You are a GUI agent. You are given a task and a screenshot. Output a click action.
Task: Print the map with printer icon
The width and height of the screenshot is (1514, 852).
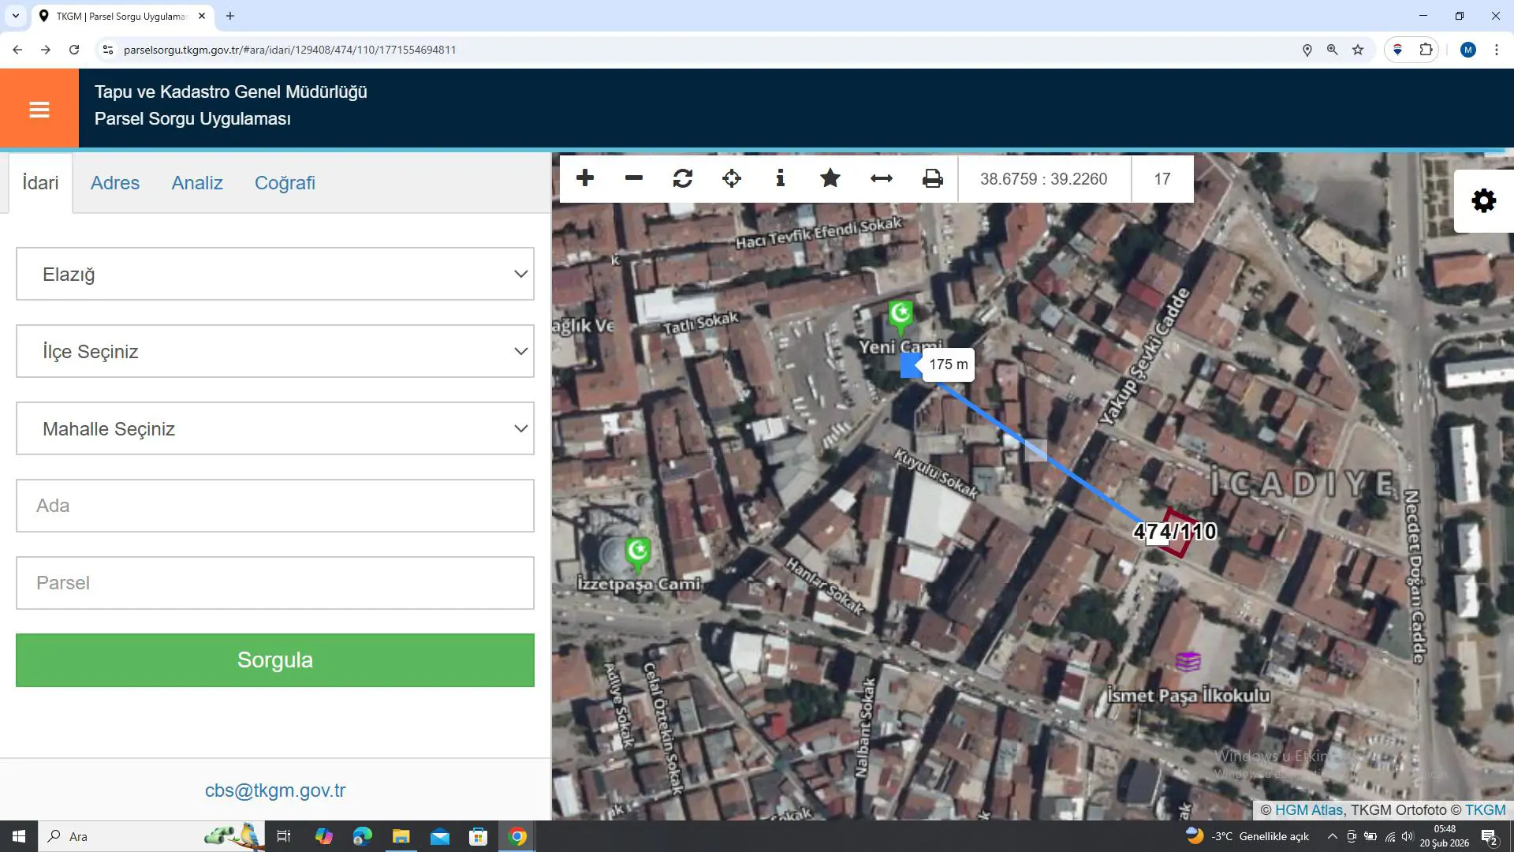pos(933,178)
